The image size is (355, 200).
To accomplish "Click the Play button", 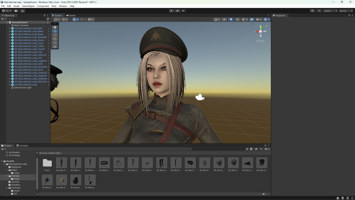I will 171,11.
